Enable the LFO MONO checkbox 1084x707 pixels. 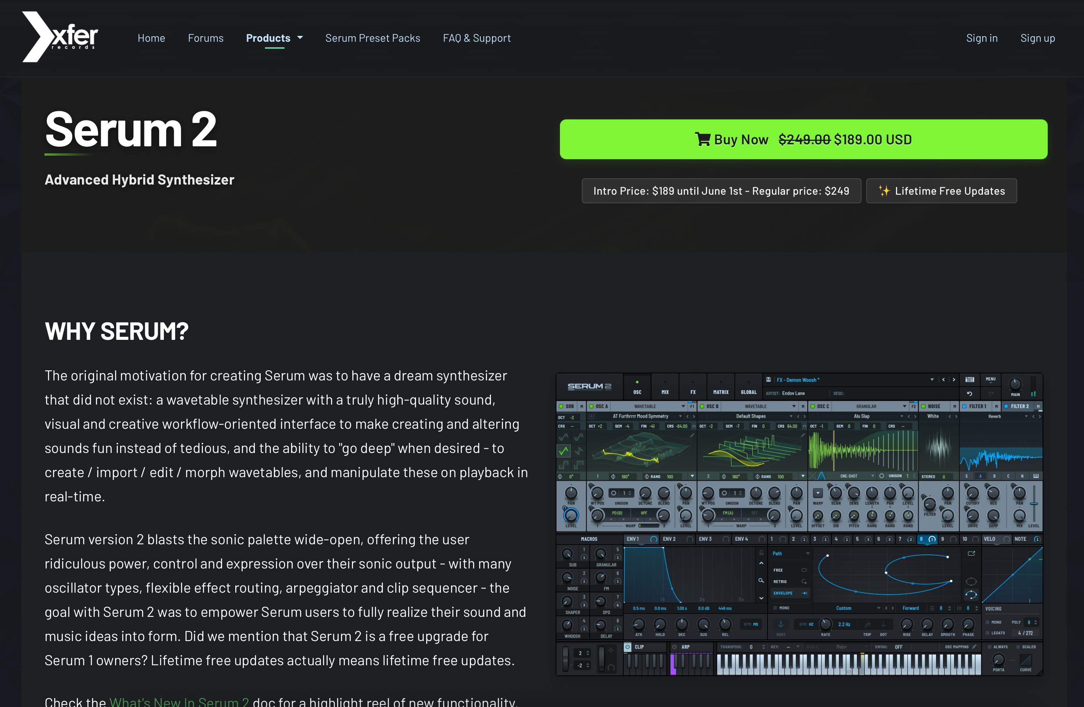pyautogui.click(x=775, y=608)
